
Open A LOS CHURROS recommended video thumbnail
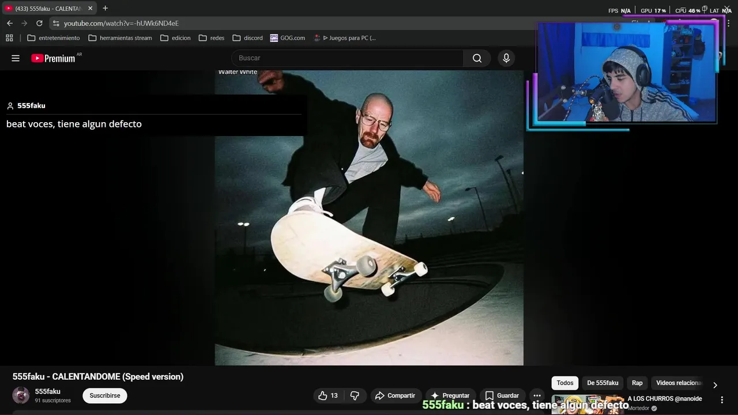point(588,405)
